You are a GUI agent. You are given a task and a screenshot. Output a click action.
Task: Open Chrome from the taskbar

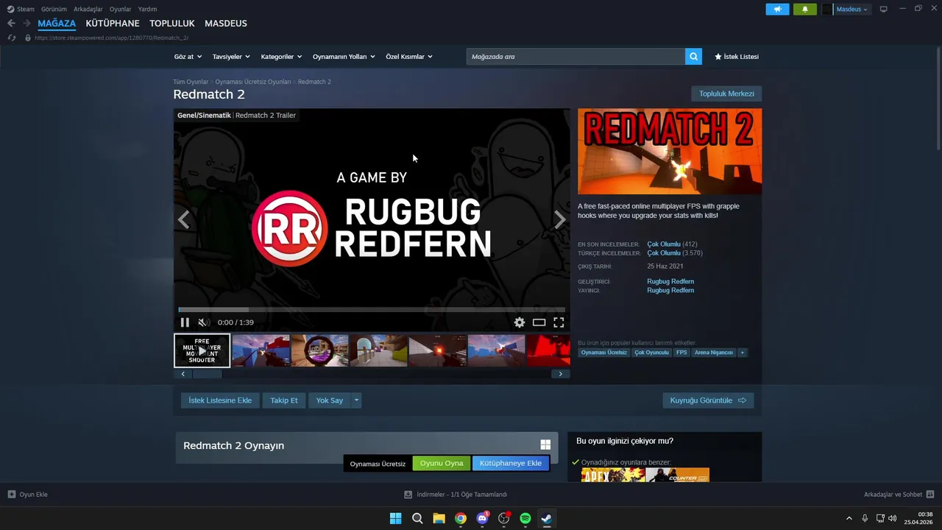[x=461, y=518]
